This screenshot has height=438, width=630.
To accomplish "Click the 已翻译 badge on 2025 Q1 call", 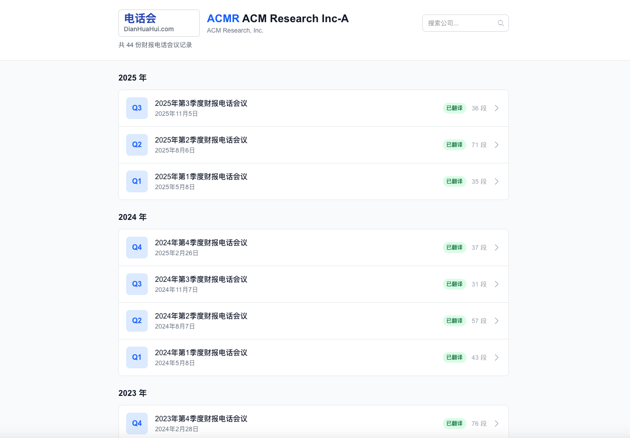I will pyautogui.click(x=454, y=181).
